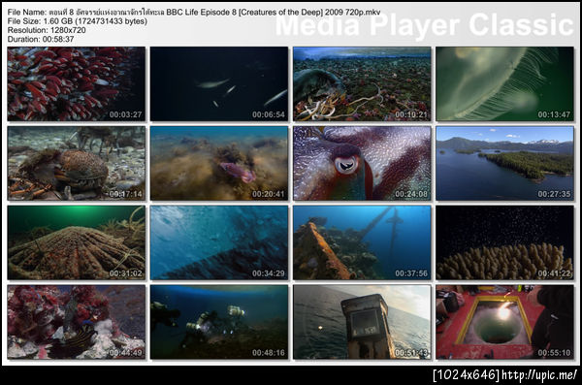The image size is (582, 385).
Task: Select the thumbnail timestamped 00:20:41
Action: tap(219, 163)
